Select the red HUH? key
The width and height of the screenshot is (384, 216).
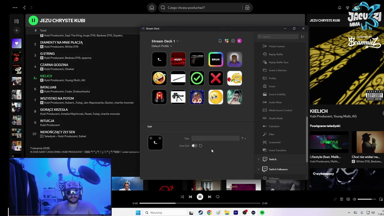coord(178,59)
